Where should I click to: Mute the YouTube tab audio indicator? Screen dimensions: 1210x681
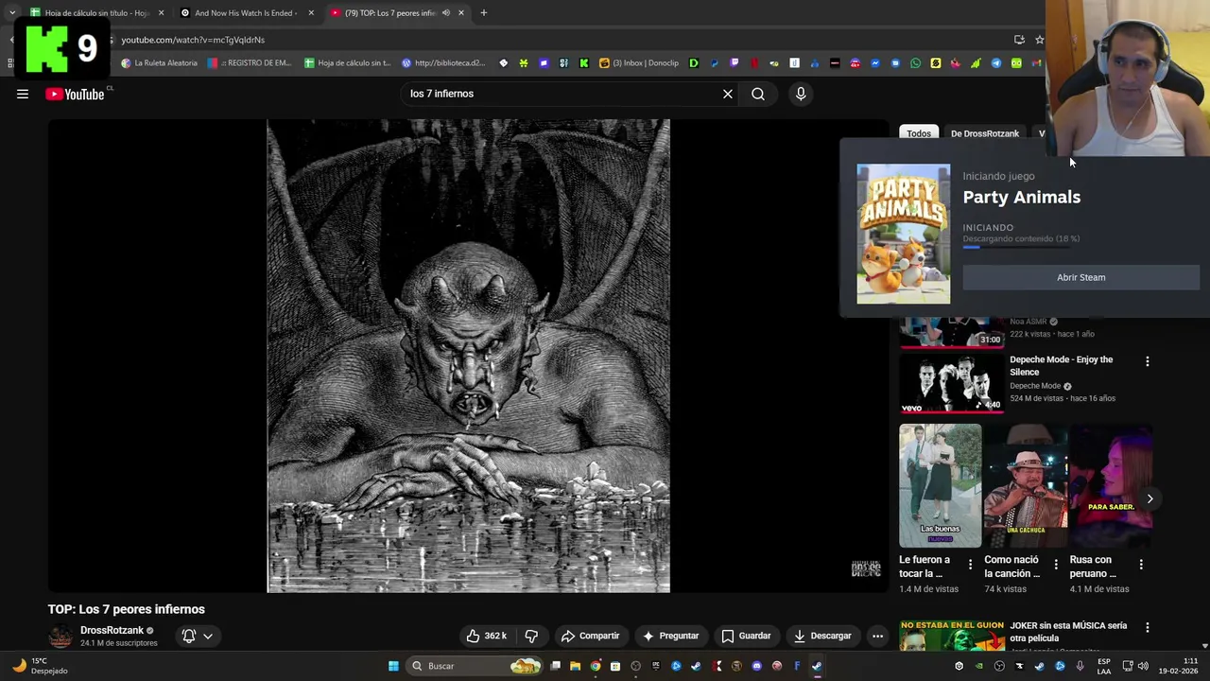445,13
